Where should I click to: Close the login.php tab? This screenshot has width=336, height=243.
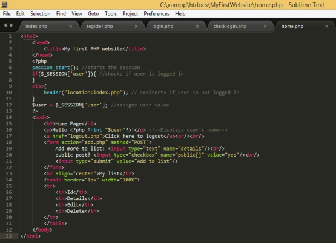[x=197, y=27]
